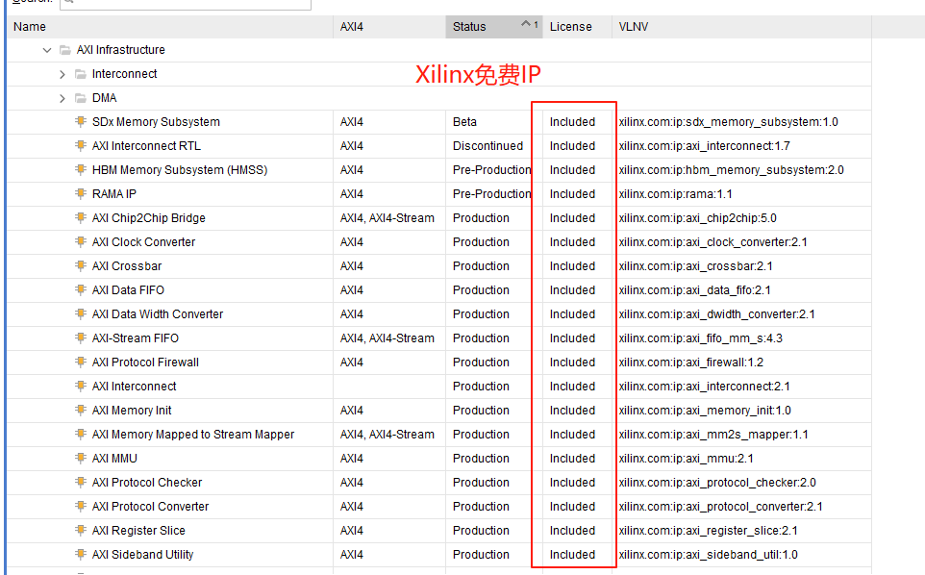The image size is (925, 575).
Task: Click the IP icon beside AXI Crossbar
Action: tap(81, 265)
